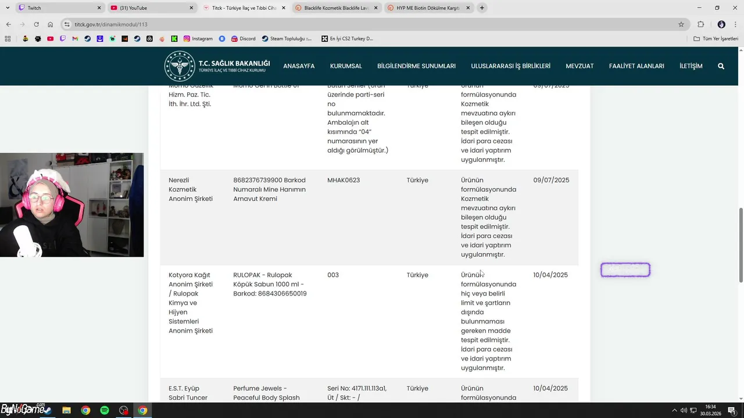Close the YouTube tab

tap(191, 8)
